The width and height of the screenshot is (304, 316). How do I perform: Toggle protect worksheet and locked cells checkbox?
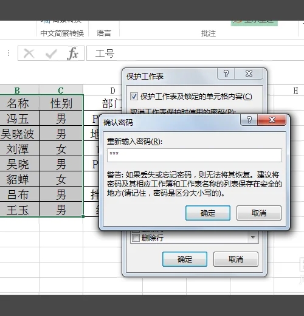(x=134, y=97)
